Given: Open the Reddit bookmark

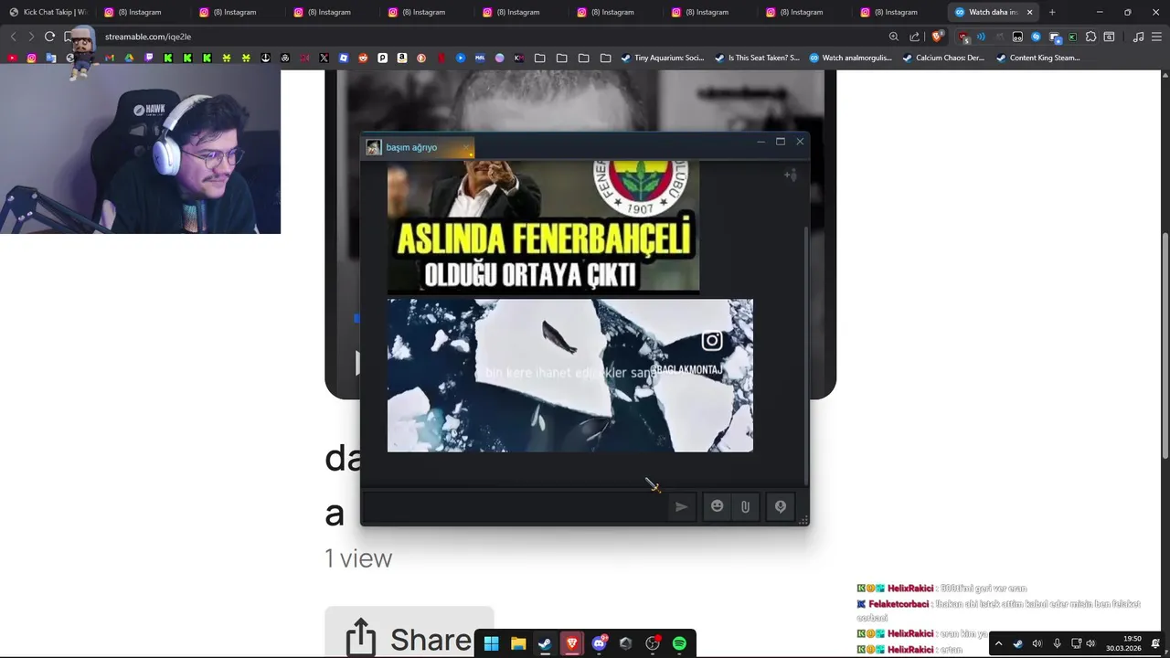Looking at the screenshot, I should point(363,58).
